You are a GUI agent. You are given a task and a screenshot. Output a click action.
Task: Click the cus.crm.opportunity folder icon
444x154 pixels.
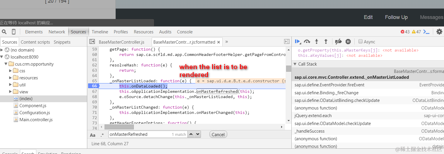(x=11, y=64)
